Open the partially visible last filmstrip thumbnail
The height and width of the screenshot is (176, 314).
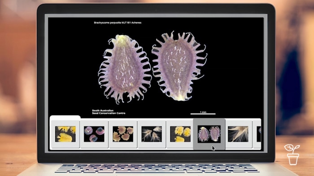tap(259, 134)
